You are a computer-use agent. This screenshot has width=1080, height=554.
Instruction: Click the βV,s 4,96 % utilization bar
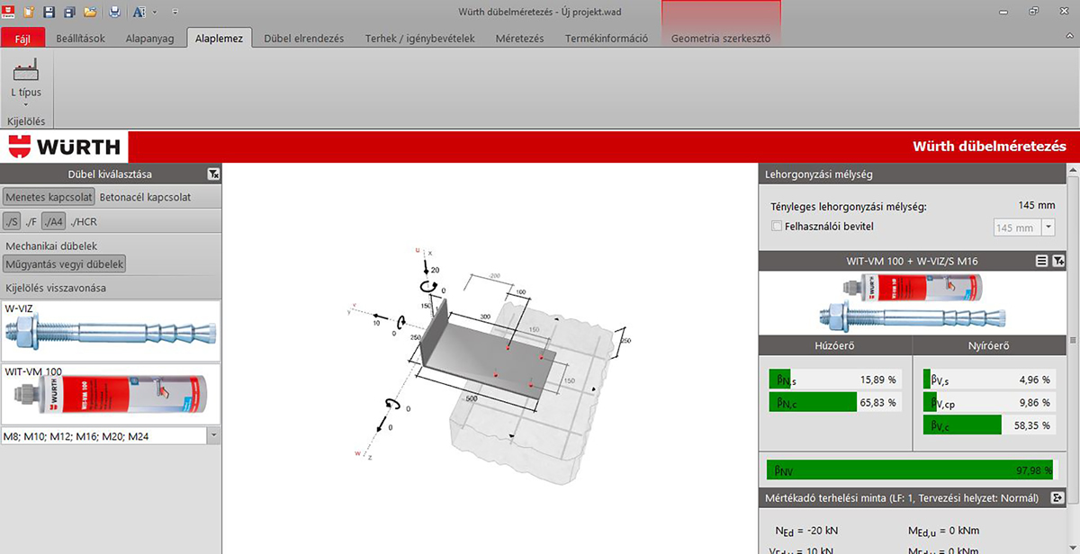tap(990, 379)
